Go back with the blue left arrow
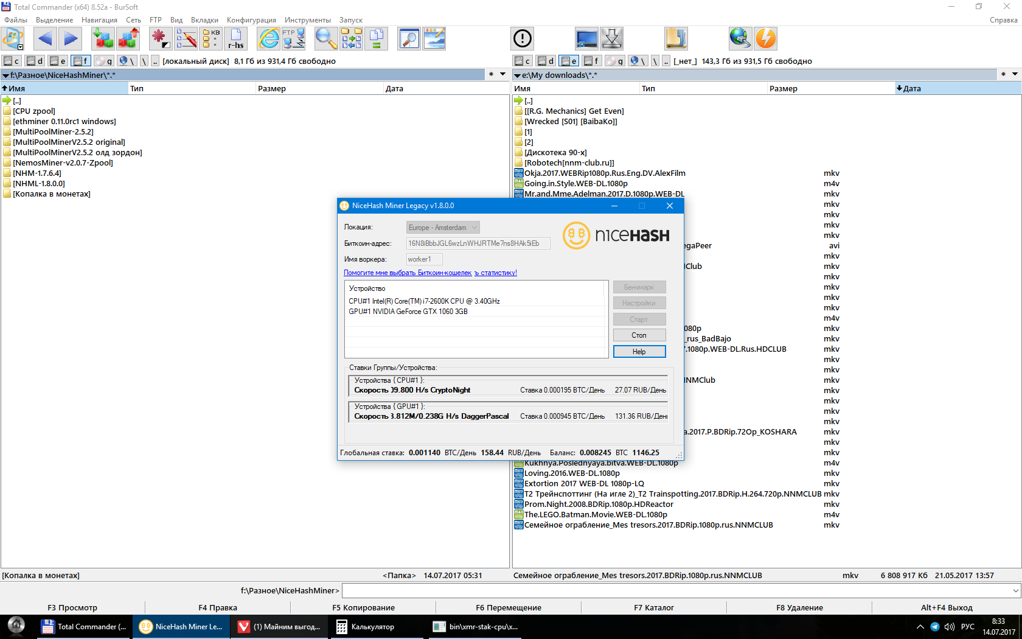Image resolution: width=1022 pixels, height=639 pixels. 45,39
